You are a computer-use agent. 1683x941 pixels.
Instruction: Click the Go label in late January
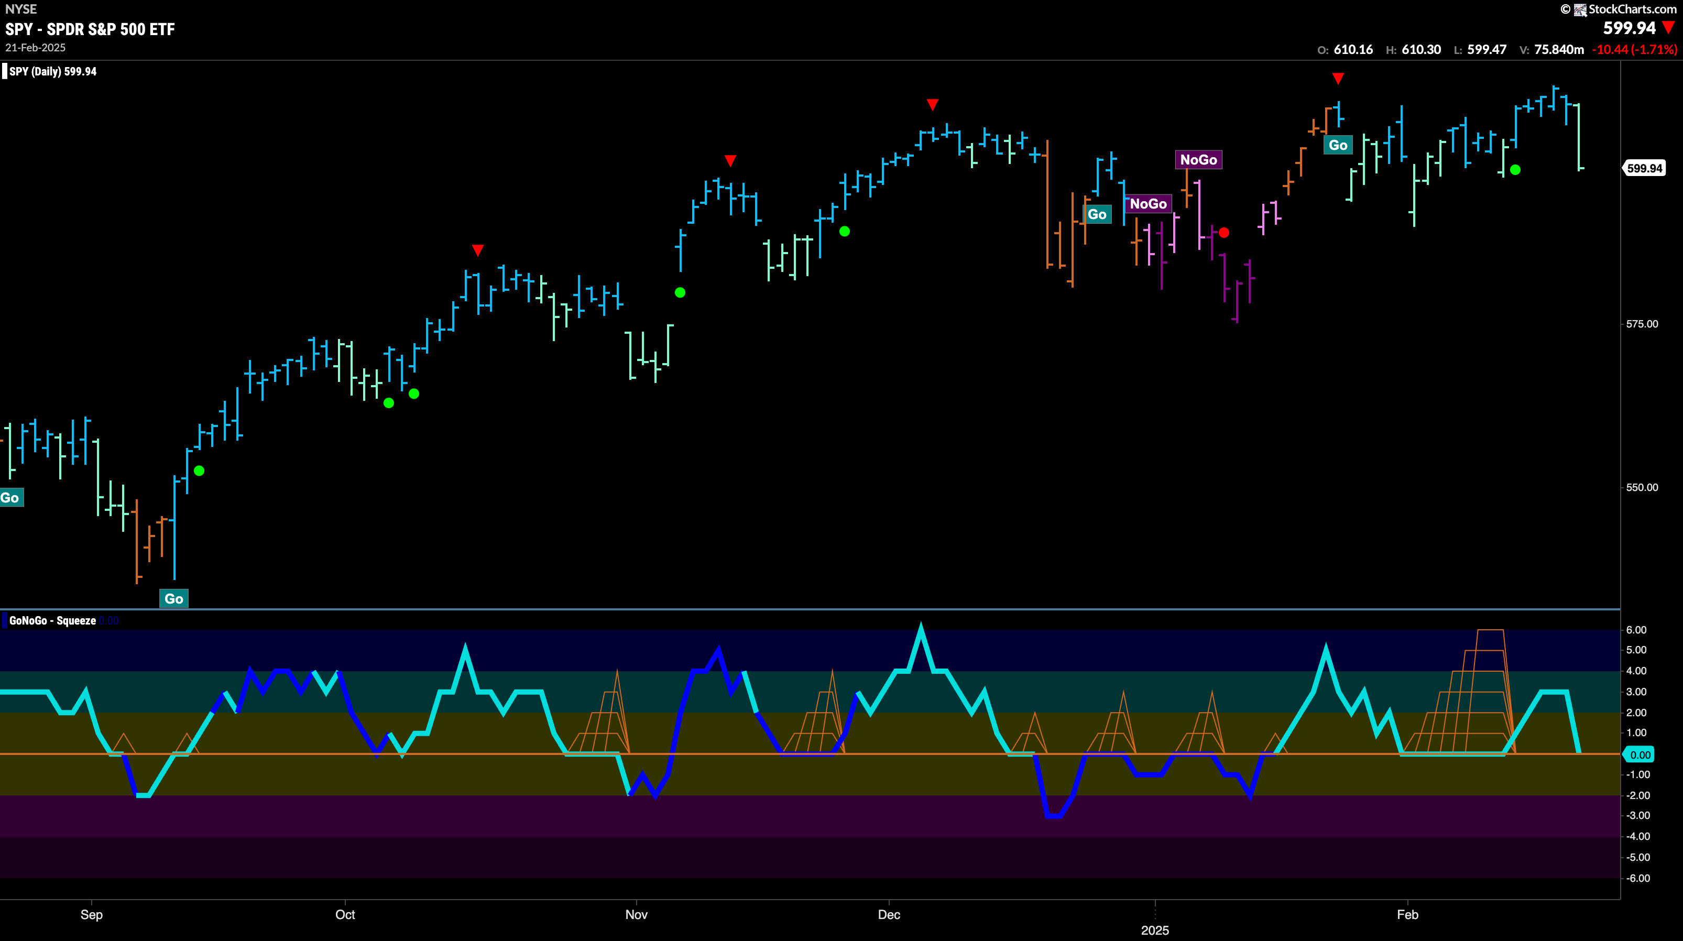1338,145
